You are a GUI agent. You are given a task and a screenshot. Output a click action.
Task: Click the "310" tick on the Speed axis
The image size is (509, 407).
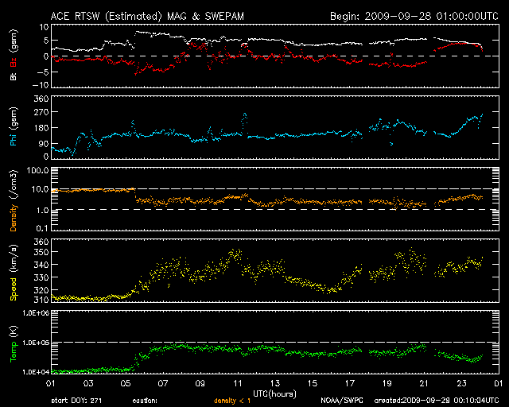(x=41, y=299)
